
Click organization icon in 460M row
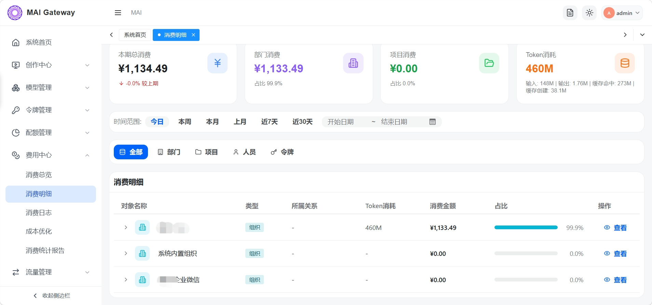142,228
